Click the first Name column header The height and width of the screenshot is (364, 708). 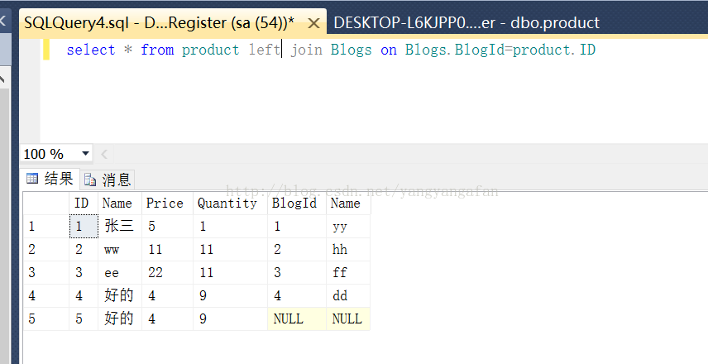coord(120,204)
